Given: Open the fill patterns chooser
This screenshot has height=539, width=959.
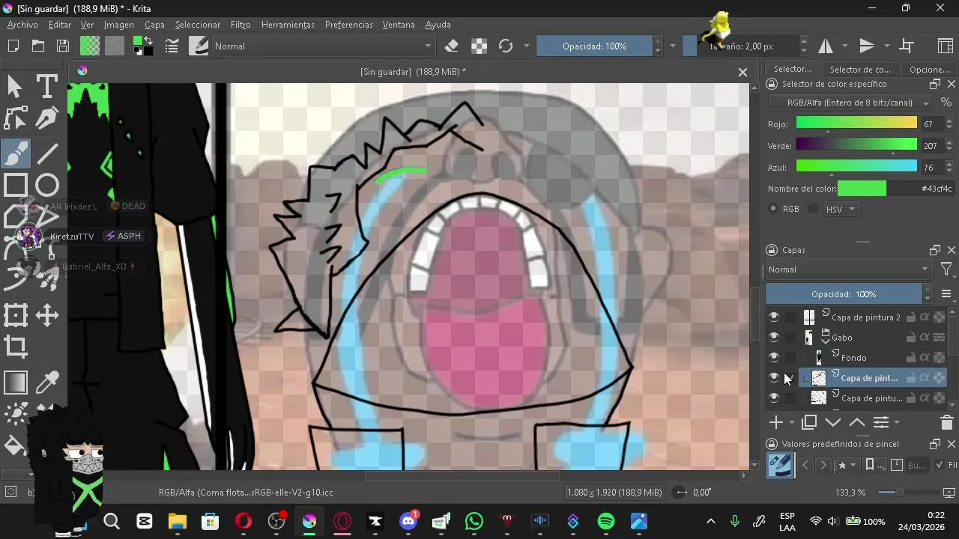Looking at the screenshot, I should point(115,46).
